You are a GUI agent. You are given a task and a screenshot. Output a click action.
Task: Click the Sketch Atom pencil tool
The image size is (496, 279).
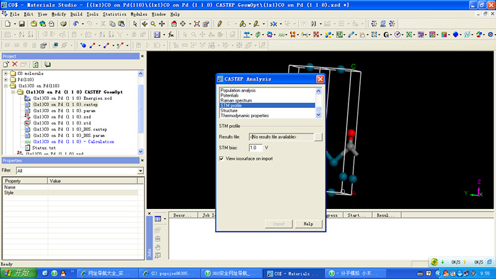point(219,24)
